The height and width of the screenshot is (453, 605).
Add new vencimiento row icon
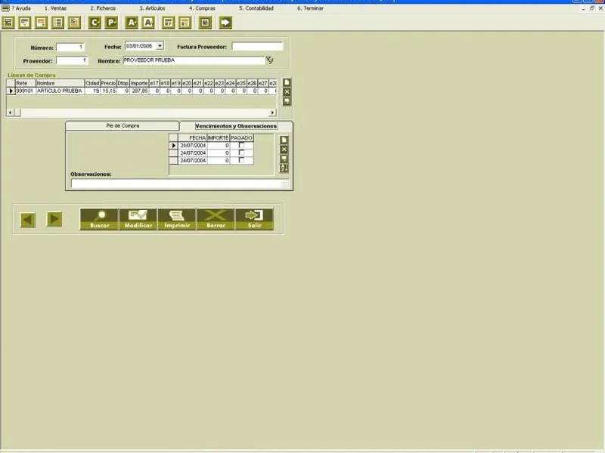click(x=284, y=140)
